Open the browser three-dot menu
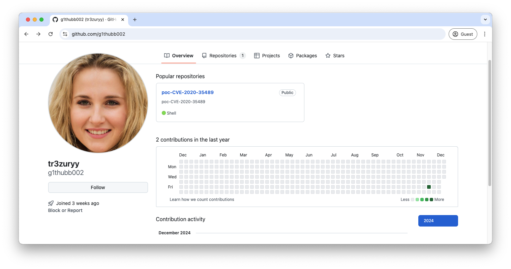The width and height of the screenshot is (511, 269). 485,34
